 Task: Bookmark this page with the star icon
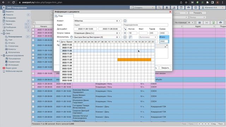point(186,2)
